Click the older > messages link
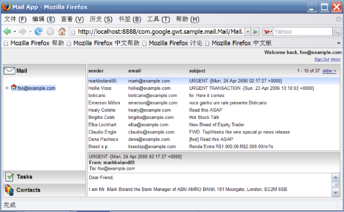The height and width of the screenshot is (212, 344). pos(329,71)
